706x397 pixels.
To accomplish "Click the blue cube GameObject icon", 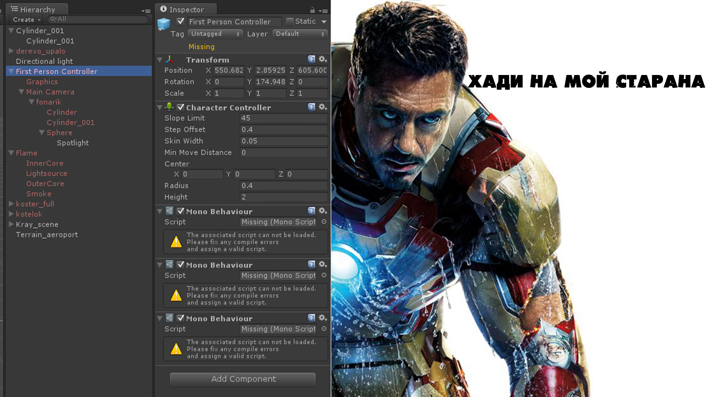I will tap(164, 24).
